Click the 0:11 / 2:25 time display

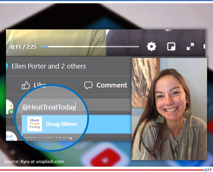pyautogui.click(x=24, y=47)
